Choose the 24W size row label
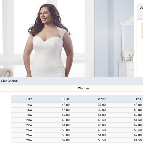This screenshot has width=143, height=144. 29,130
